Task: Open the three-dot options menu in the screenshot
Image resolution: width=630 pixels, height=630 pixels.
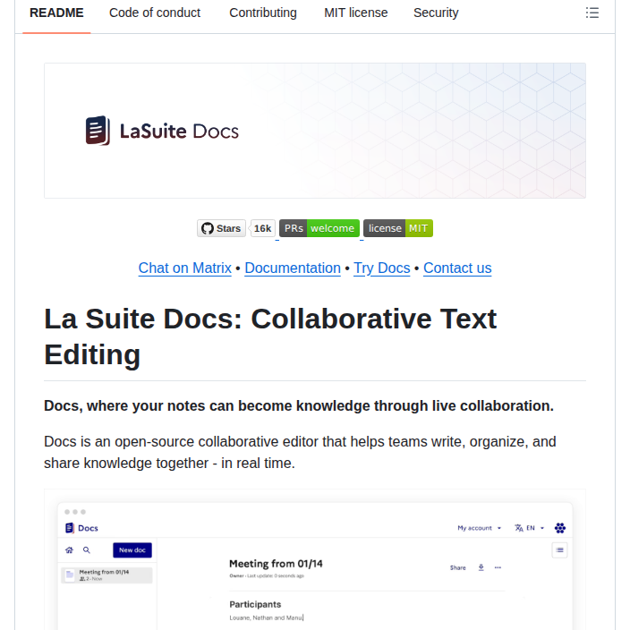Action: click(498, 567)
